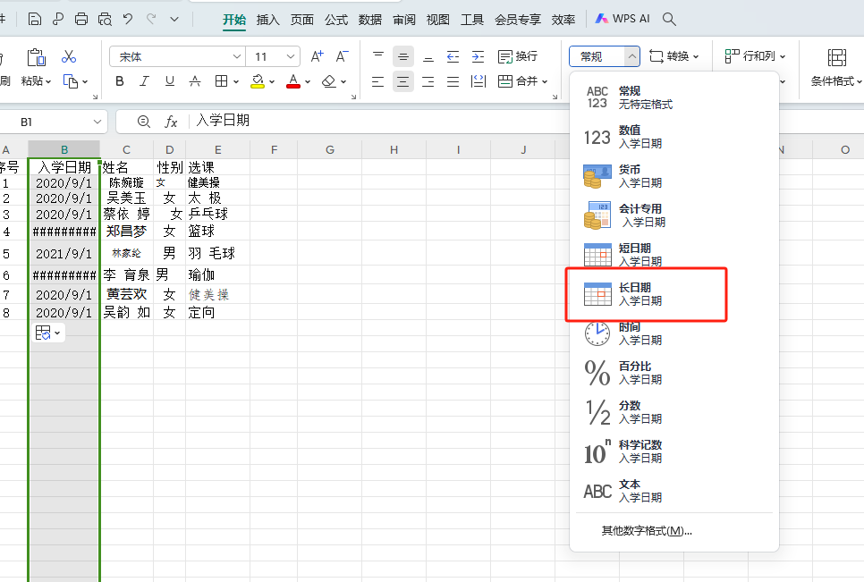This screenshot has width=864, height=582.
Task: Click the Print icon in the quick access toolbar
Action: click(81, 20)
